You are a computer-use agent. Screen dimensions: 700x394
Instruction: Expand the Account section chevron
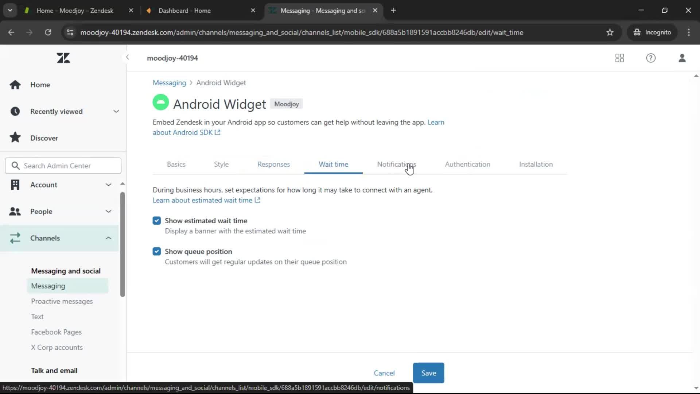point(108,185)
